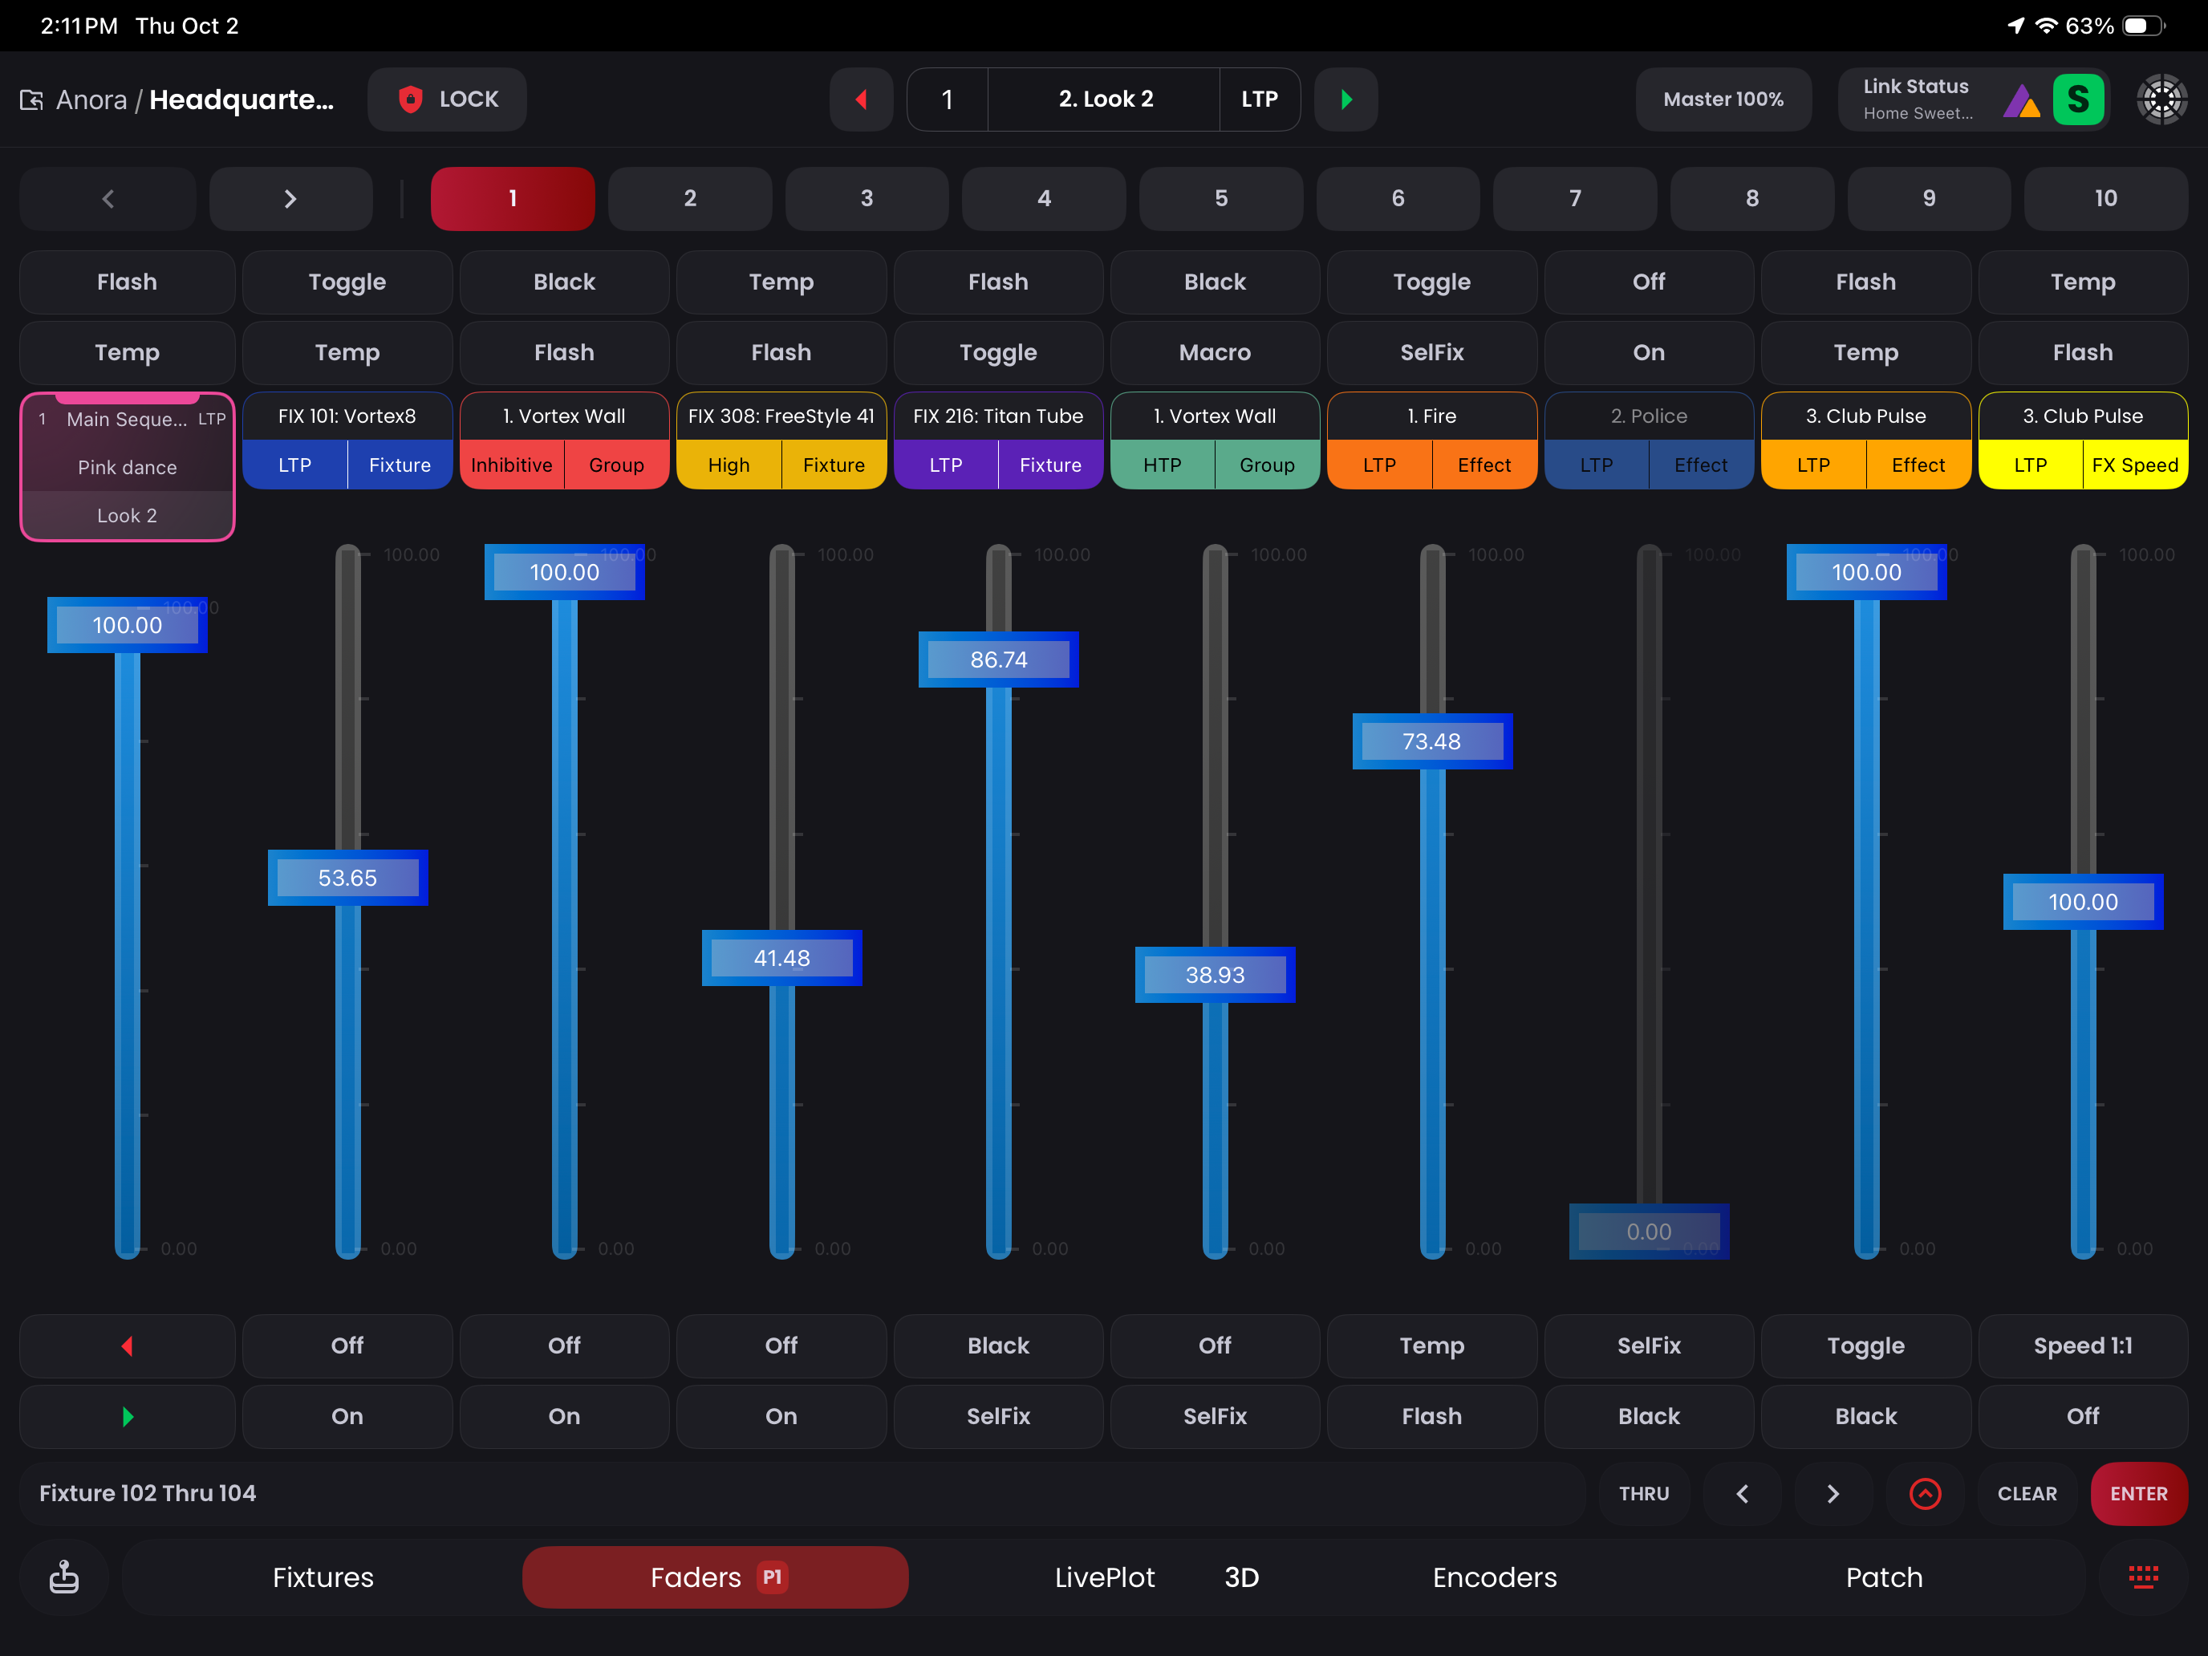Viewport: 2208px width, 1656px height.
Task: Turn the FreeStyle 41 fader off
Action: (781, 1345)
